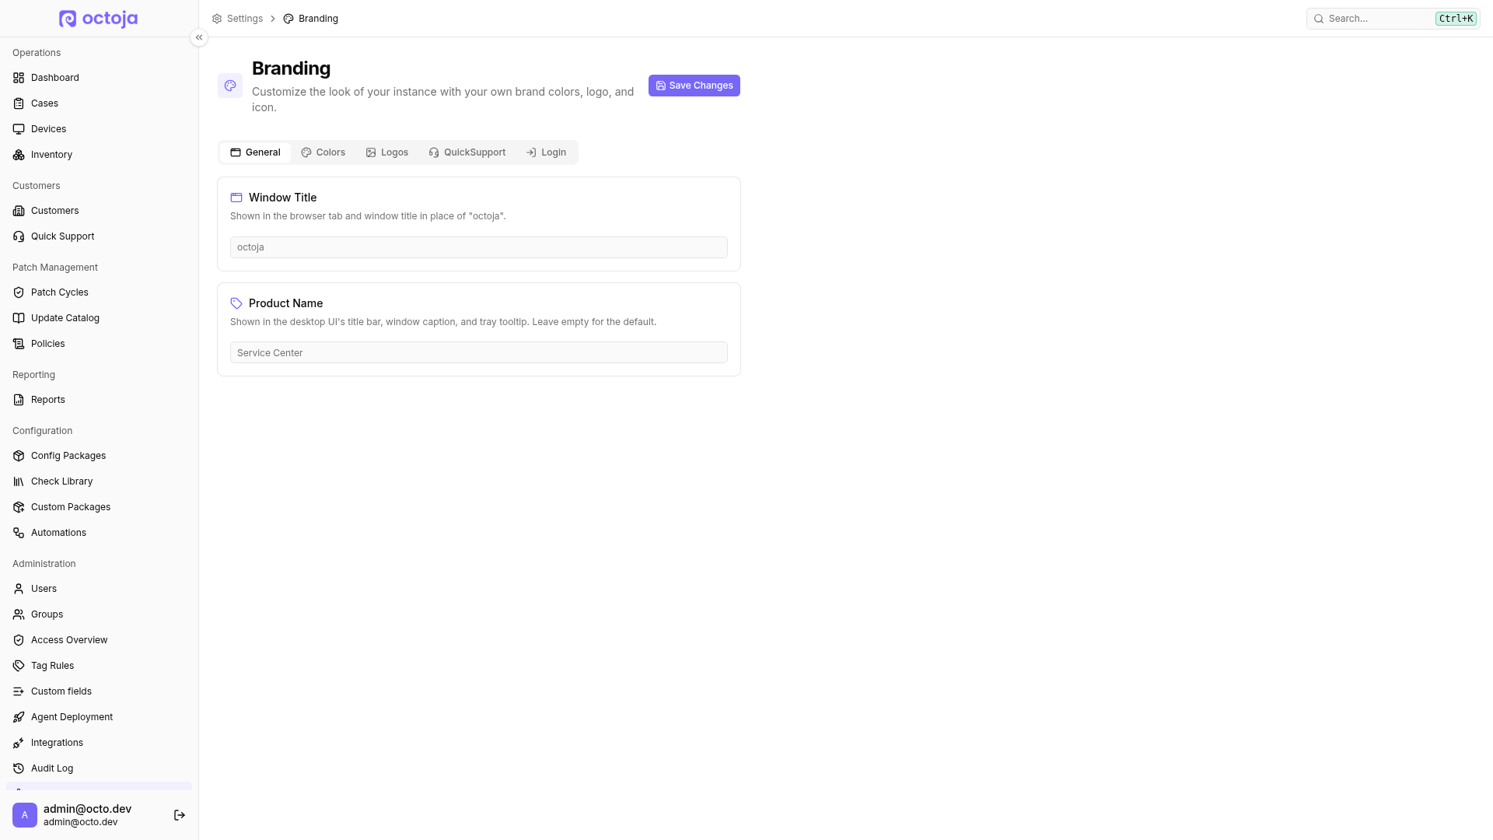Open the Groups page
The width and height of the screenshot is (1493, 840).
coord(99,614)
